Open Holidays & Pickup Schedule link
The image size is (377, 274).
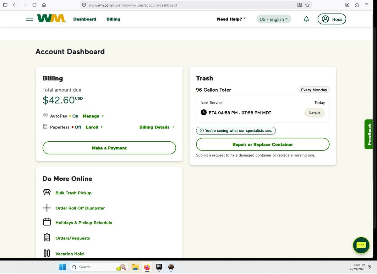click(x=84, y=223)
